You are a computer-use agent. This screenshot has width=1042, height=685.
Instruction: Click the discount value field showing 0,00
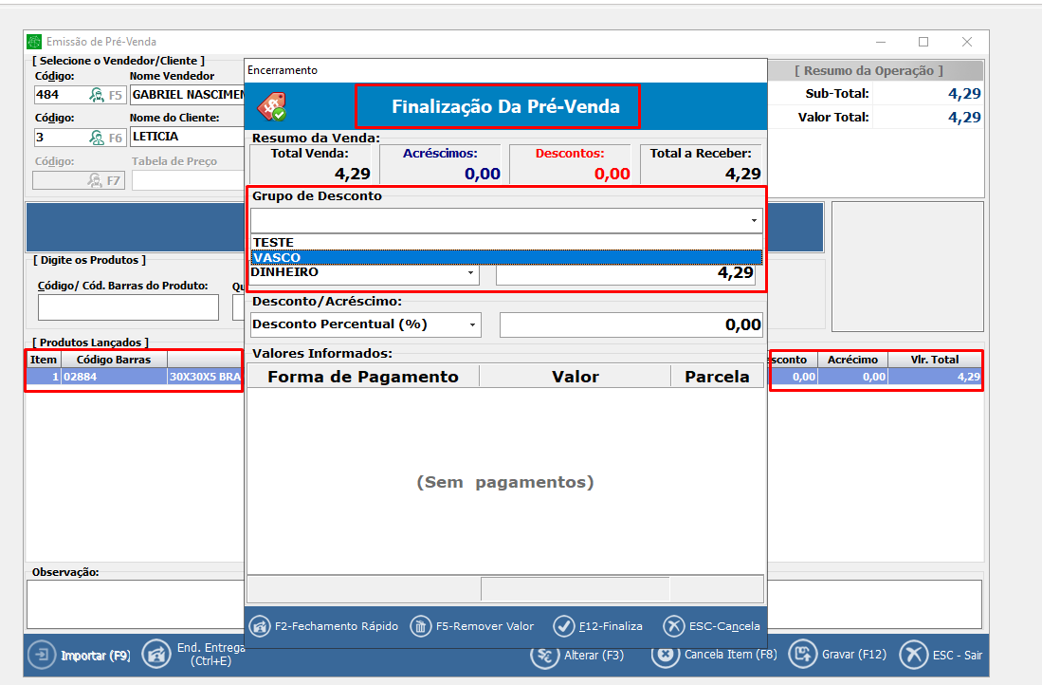[631, 324]
